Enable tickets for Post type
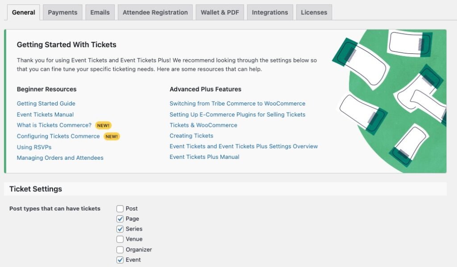This screenshot has width=457, height=267. 120,208
